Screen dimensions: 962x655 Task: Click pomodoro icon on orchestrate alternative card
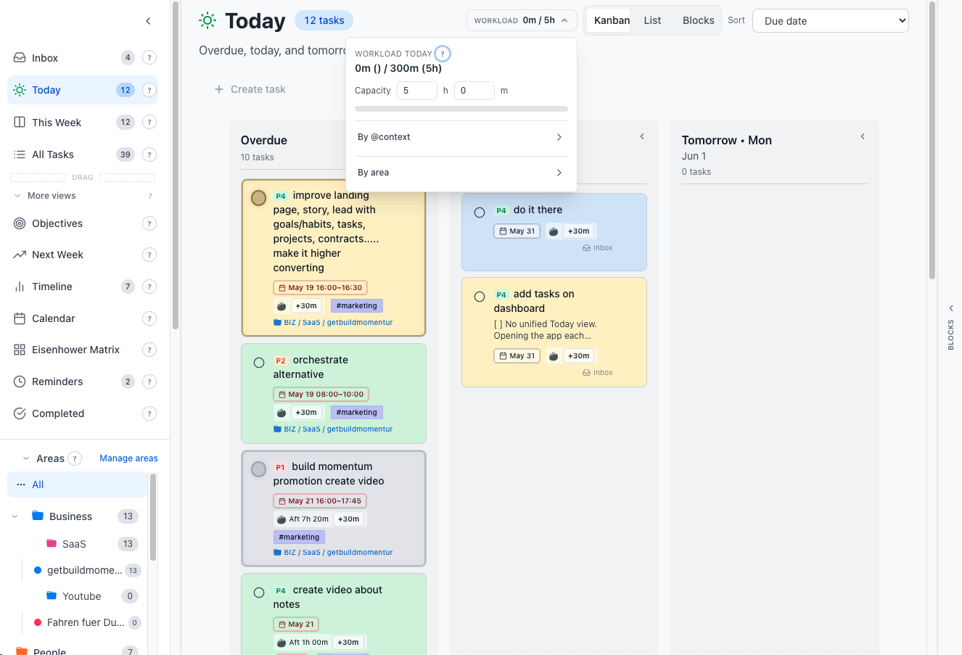pyautogui.click(x=281, y=413)
